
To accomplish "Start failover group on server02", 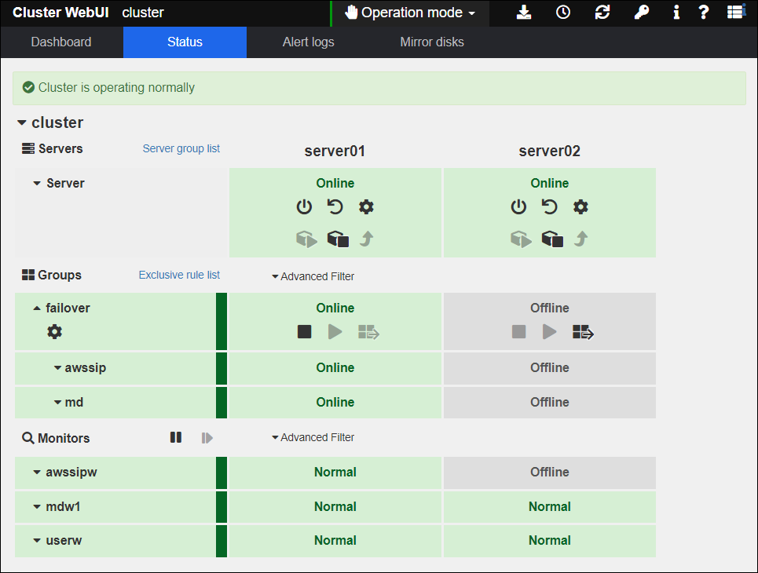I will click(x=550, y=332).
